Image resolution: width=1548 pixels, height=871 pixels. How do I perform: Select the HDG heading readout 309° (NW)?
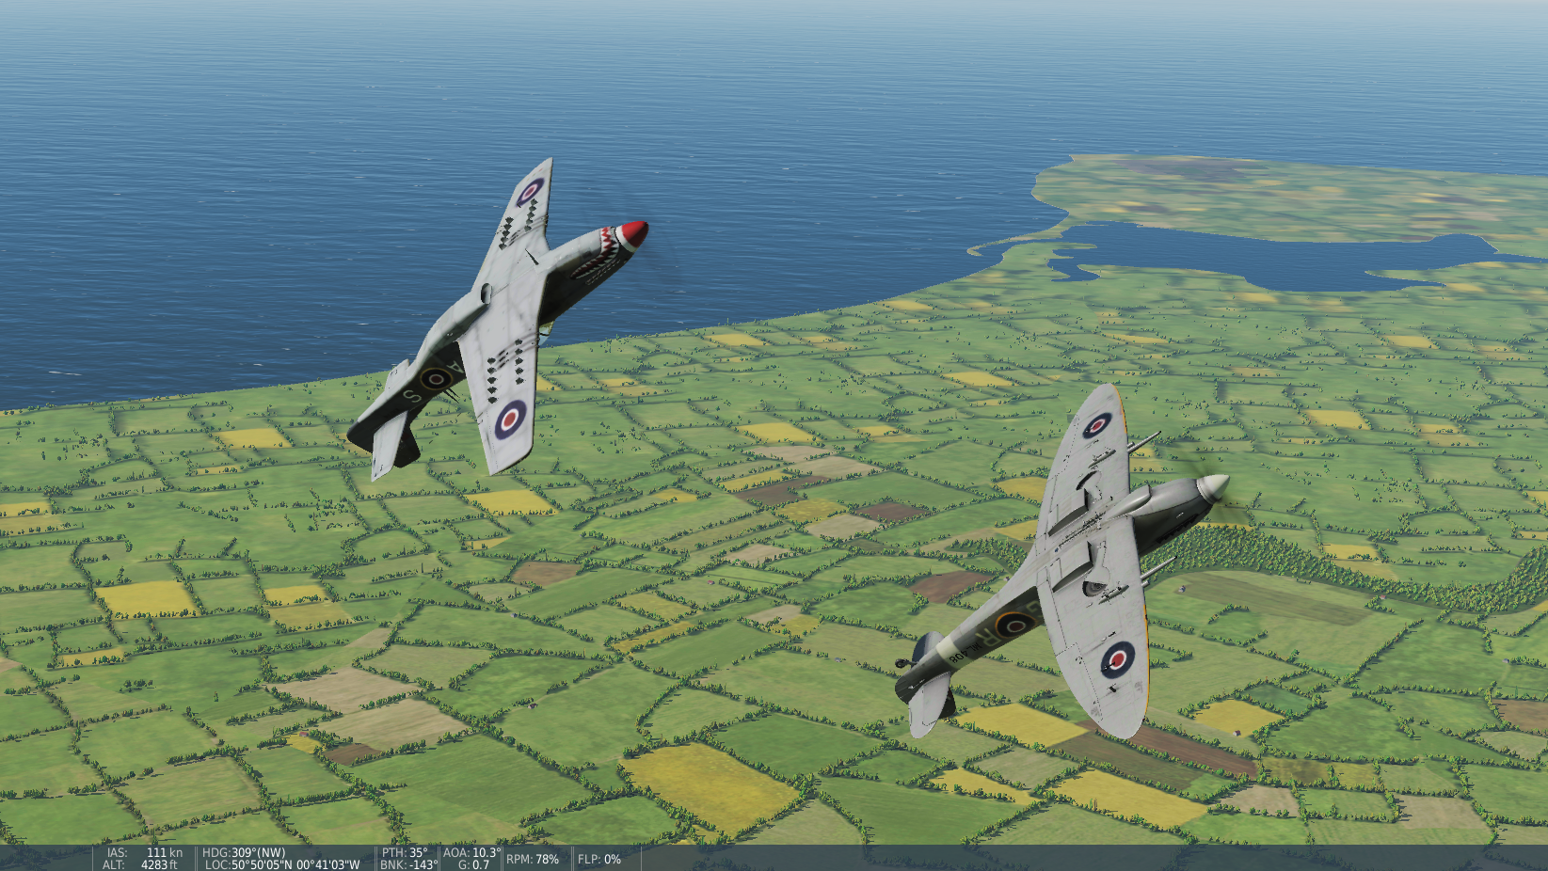(244, 853)
